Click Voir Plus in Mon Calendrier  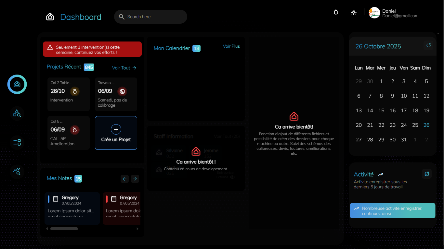click(231, 46)
